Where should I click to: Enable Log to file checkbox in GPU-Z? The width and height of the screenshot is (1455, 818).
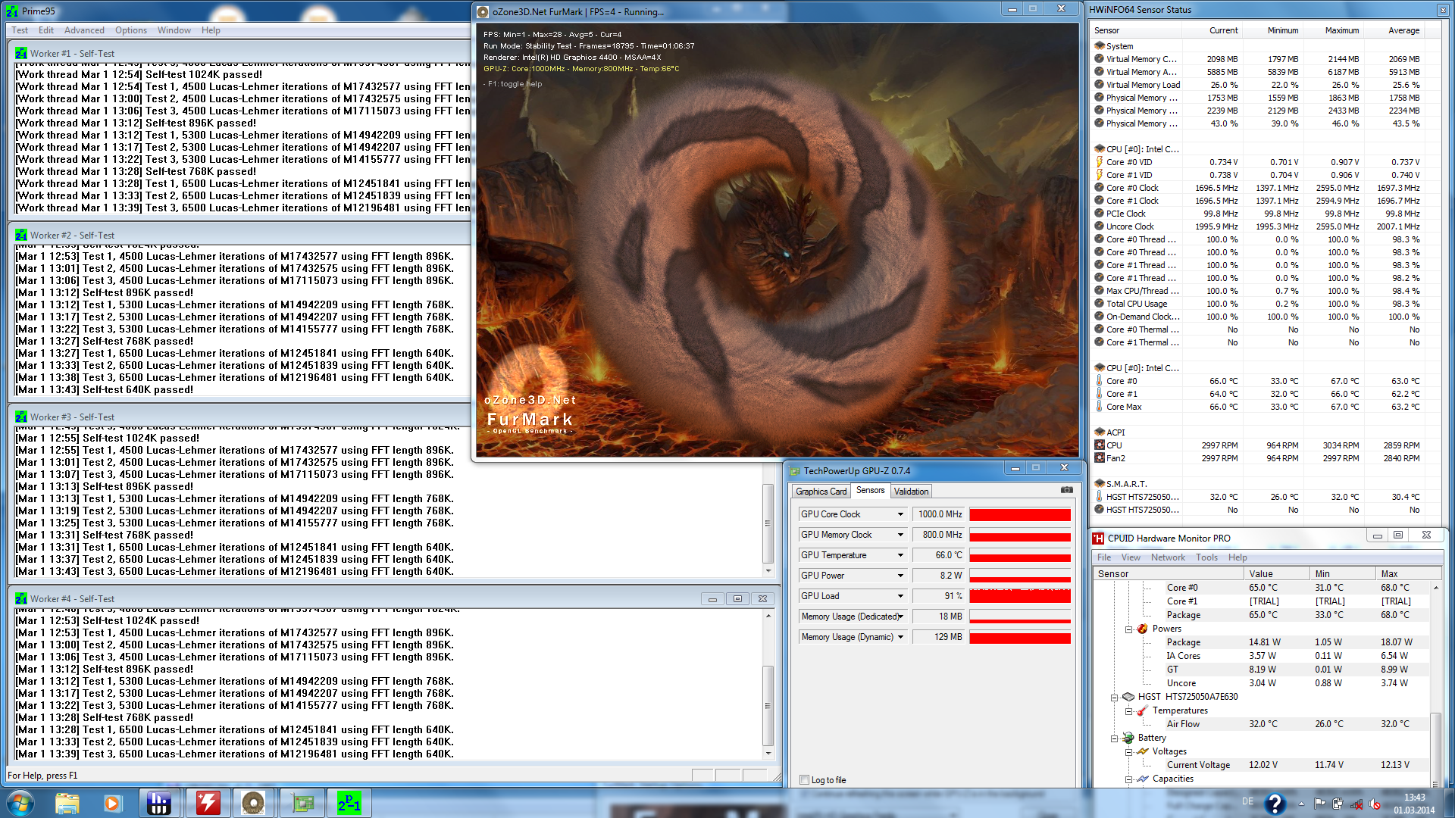tap(805, 780)
